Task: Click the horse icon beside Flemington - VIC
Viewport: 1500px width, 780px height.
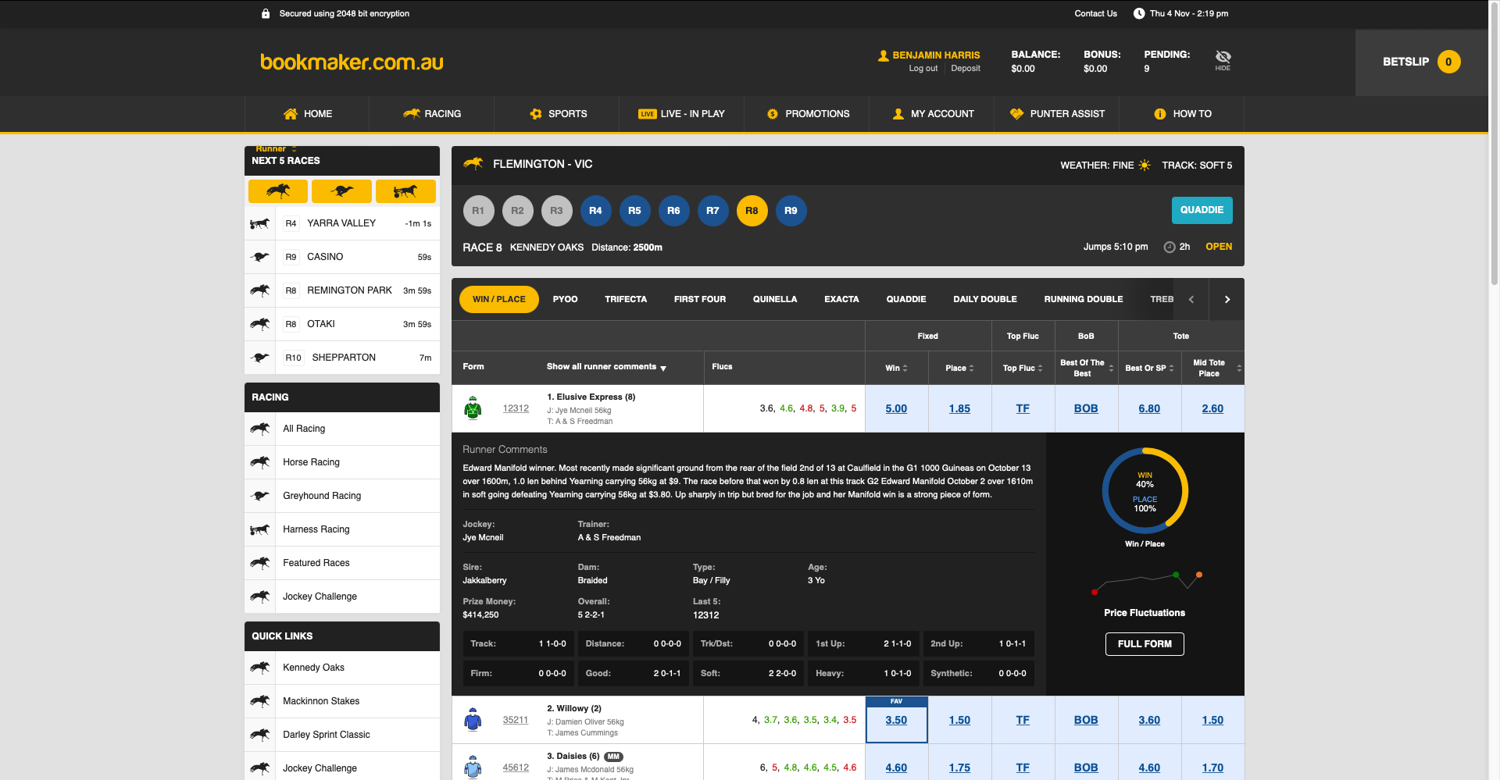Action: (x=473, y=163)
